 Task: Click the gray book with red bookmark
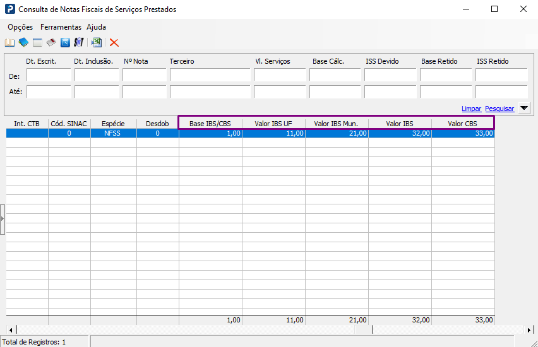[x=51, y=42]
